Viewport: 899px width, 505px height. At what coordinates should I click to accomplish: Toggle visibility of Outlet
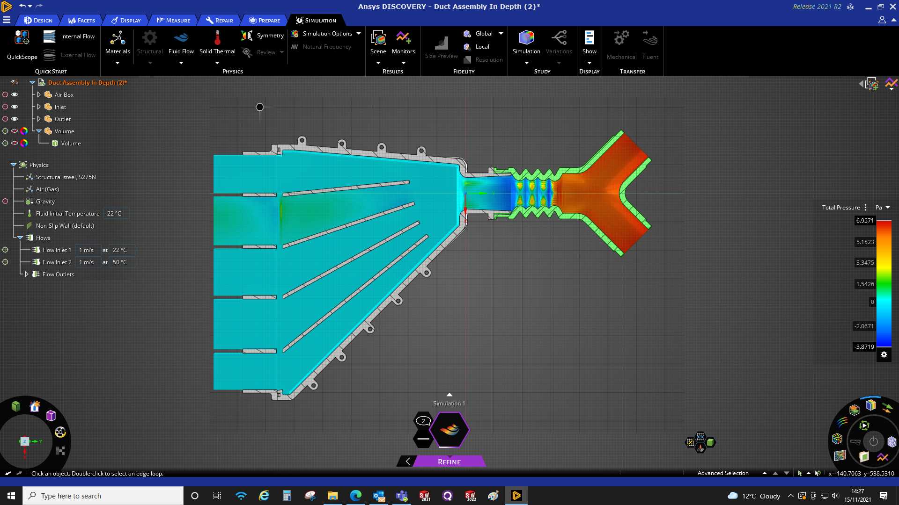tap(15, 119)
